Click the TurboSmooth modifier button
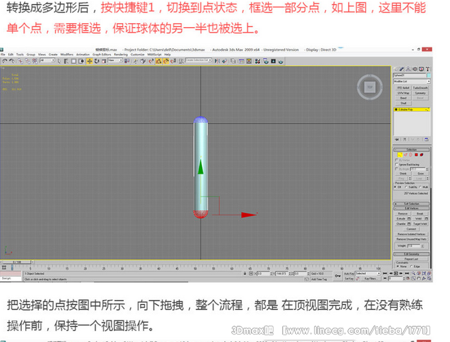The image size is (450, 342). click(x=421, y=88)
